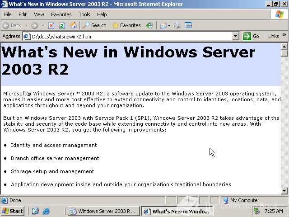Click the Windows flag logo throbber
The height and width of the screenshot is (217, 289).
coord(280,14)
